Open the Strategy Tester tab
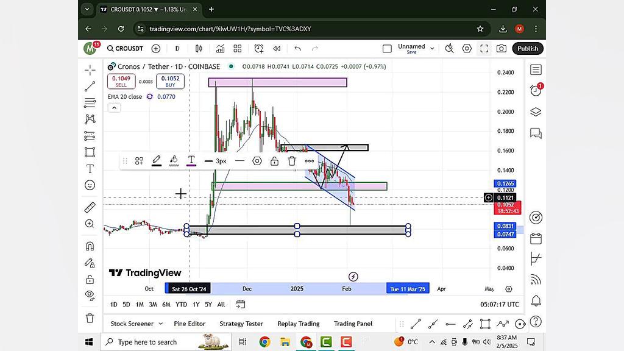The width and height of the screenshot is (624, 351). click(241, 324)
